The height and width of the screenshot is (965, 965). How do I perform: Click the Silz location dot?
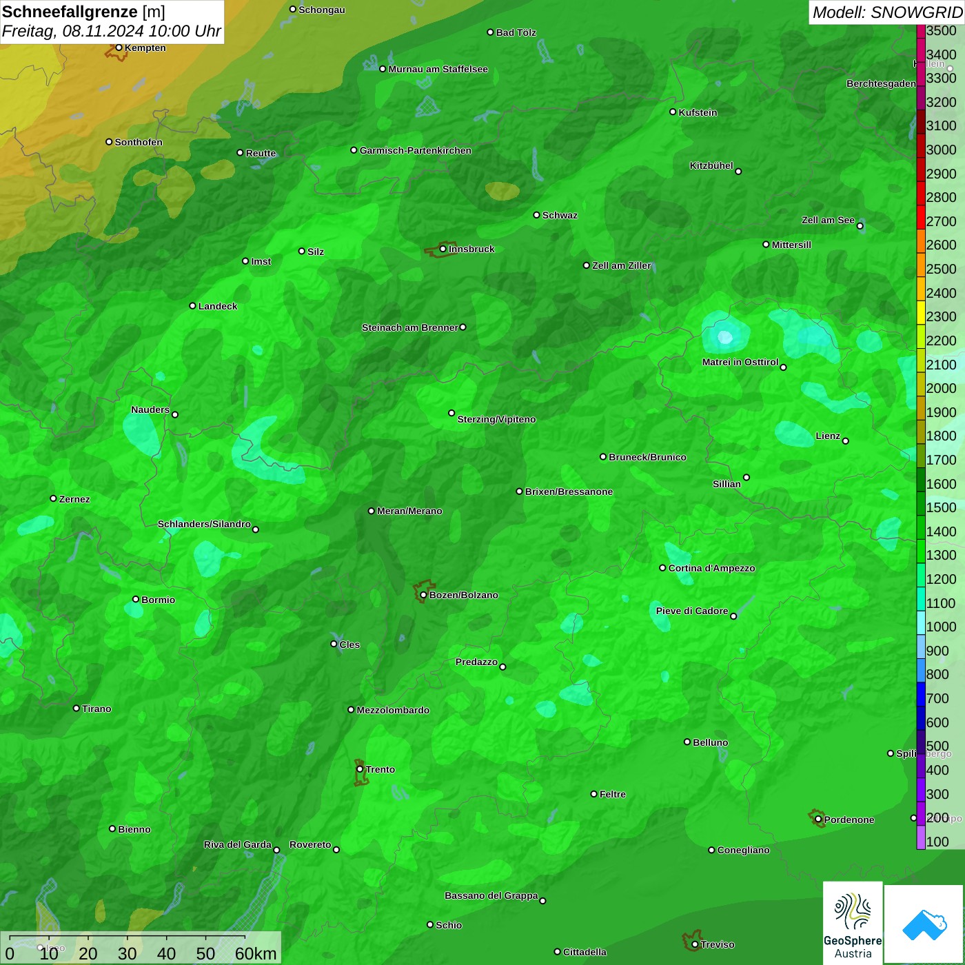[301, 251]
